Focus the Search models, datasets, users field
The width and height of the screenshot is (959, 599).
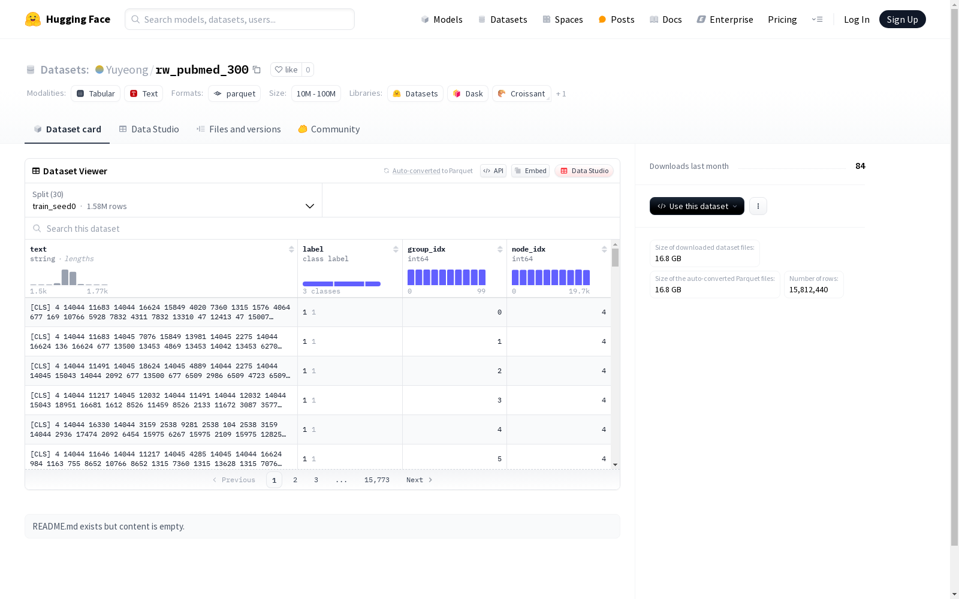pos(240,19)
